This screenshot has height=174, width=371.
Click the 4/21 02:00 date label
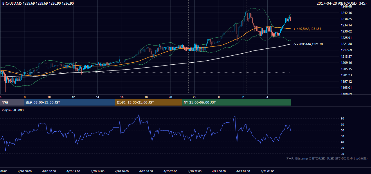coord(243,171)
